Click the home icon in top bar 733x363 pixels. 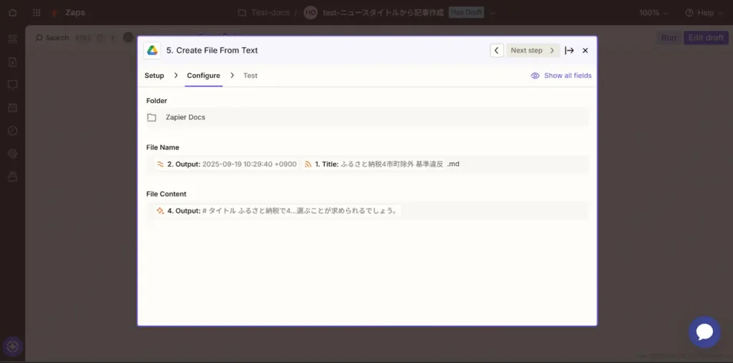pyautogui.click(x=12, y=13)
